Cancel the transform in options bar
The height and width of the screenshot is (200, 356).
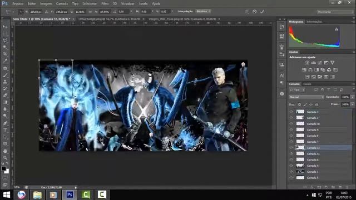(x=255, y=12)
